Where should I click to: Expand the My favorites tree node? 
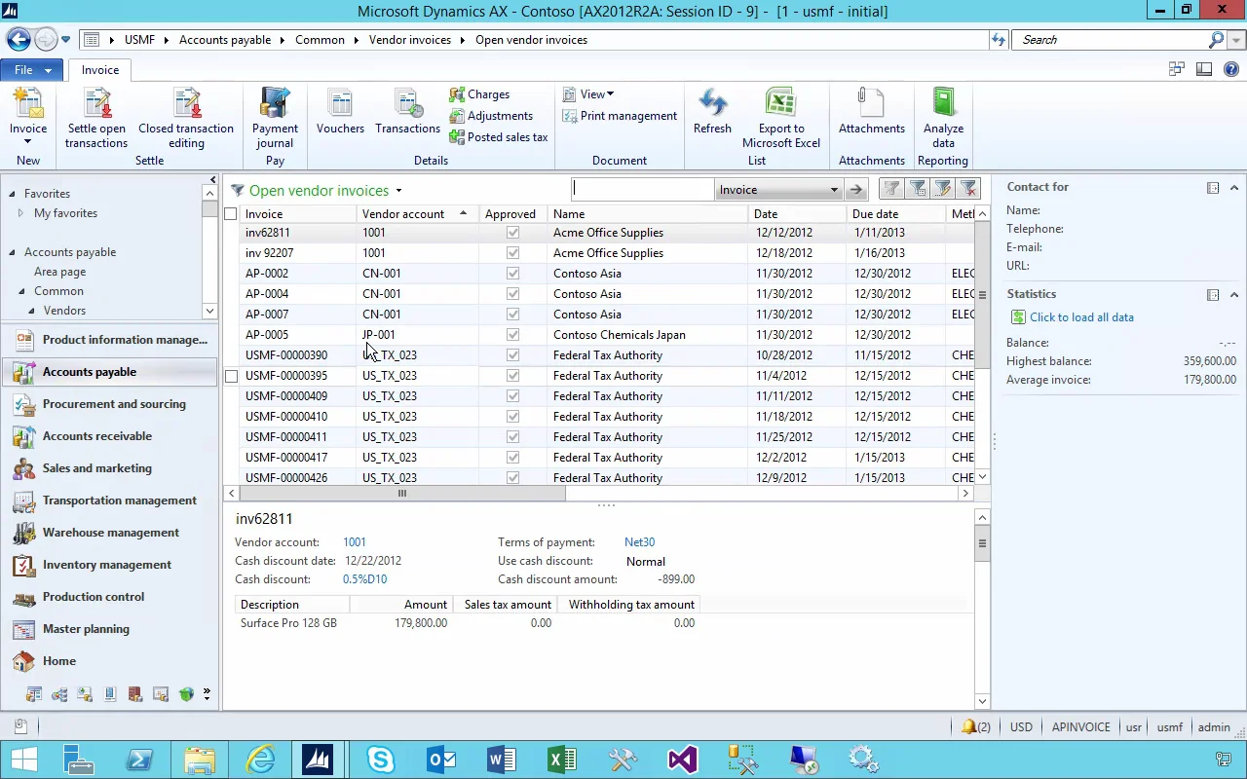pyautogui.click(x=20, y=213)
